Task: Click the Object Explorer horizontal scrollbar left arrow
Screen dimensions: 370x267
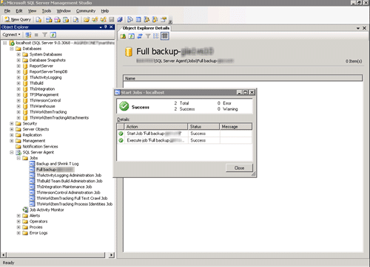Action: click(x=4, y=255)
